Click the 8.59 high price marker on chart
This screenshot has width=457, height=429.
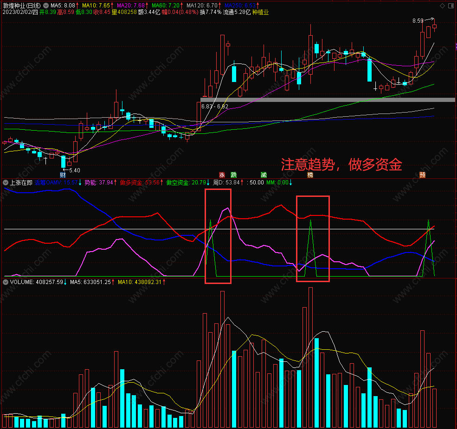pyautogui.click(x=418, y=21)
